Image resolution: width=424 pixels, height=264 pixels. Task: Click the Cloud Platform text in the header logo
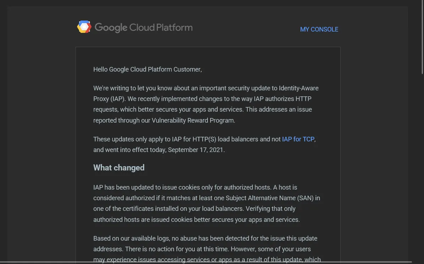point(161,27)
